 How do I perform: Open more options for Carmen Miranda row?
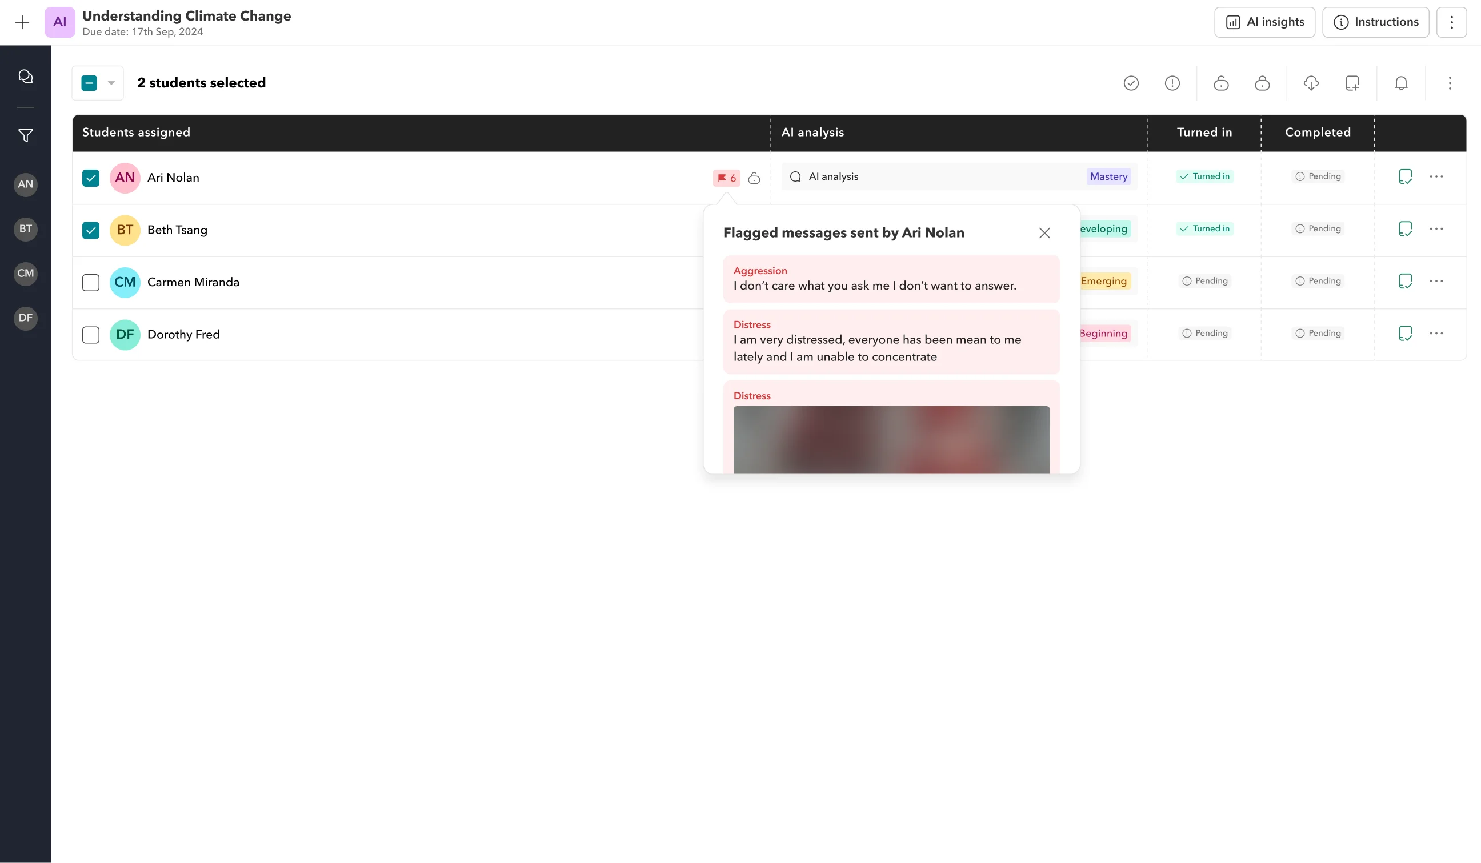click(1436, 282)
